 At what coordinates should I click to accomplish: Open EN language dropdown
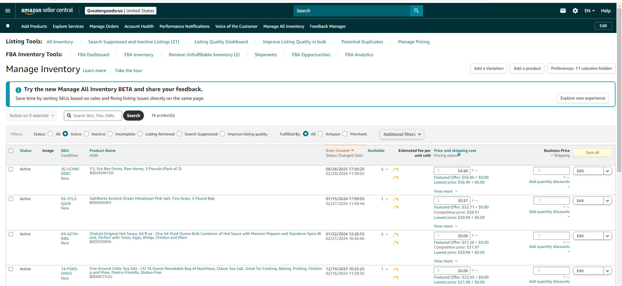point(590,11)
